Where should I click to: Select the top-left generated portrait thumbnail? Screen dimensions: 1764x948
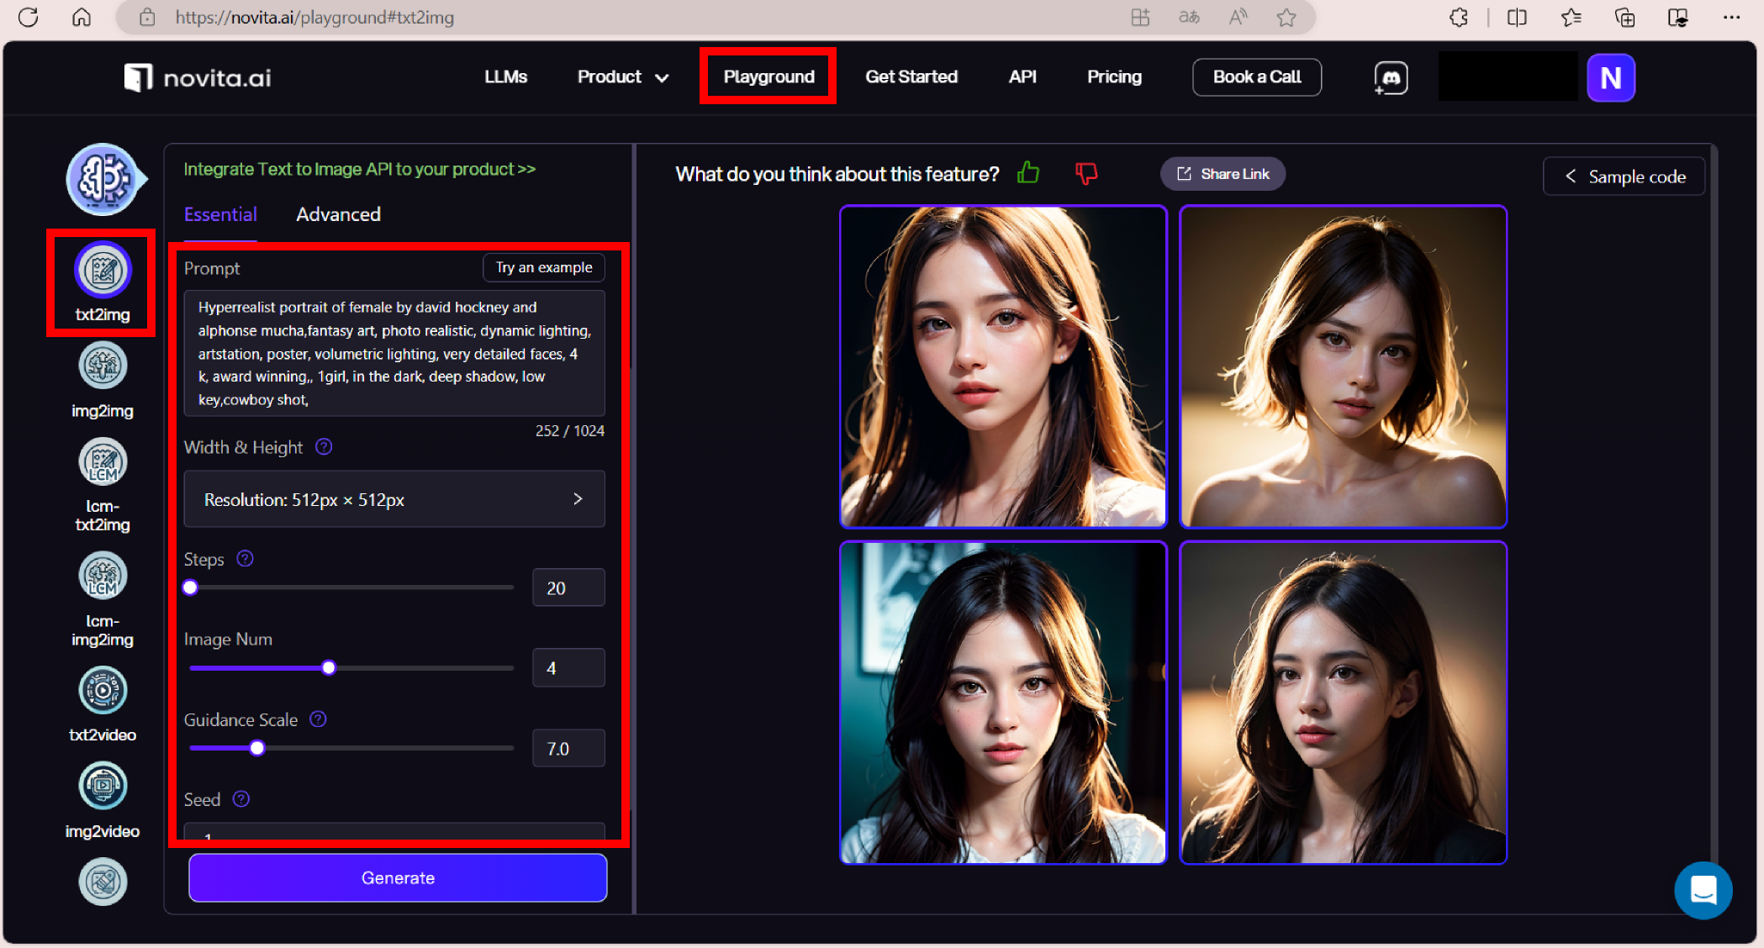[1003, 366]
